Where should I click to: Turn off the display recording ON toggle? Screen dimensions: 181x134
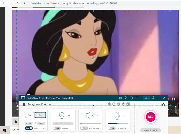coord(29,128)
